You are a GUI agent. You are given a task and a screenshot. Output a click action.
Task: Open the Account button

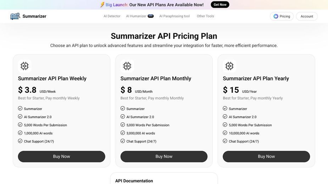[x=307, y=16]
